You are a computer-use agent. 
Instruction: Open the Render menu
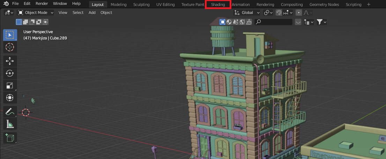pos(42,3)
